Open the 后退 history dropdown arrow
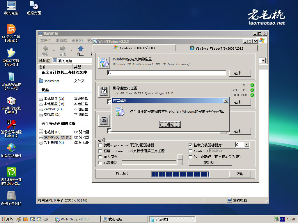 coord(54,51)
